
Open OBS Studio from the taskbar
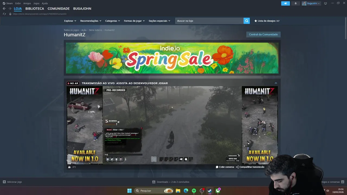202,191
